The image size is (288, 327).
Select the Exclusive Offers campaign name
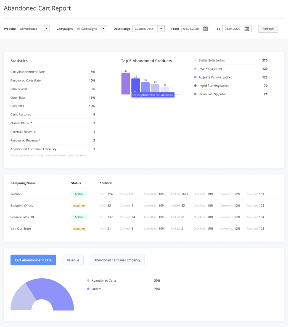(22, 205)
